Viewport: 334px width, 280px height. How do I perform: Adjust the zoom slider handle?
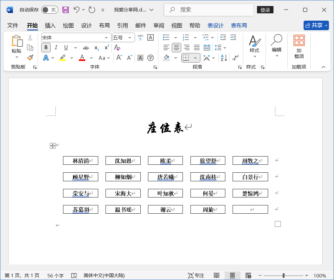[x=284, y=276]
